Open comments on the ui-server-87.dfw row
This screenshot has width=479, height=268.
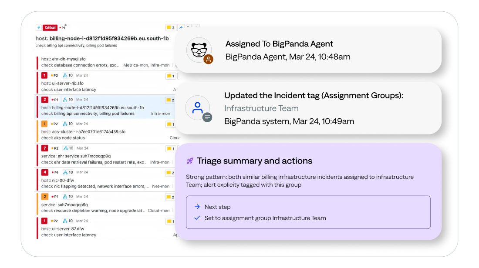tap(170, 221)
